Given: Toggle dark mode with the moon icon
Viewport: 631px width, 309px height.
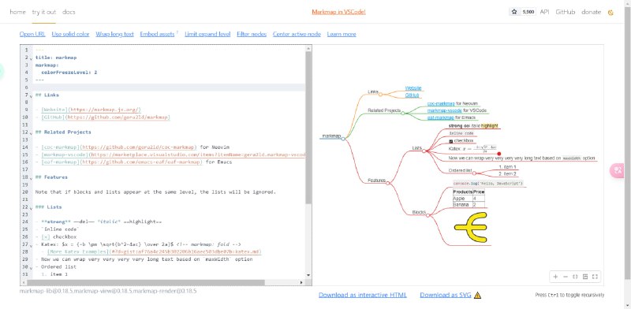Looking at the screenshot, I should pyautogui.click(x=610, y=13).
